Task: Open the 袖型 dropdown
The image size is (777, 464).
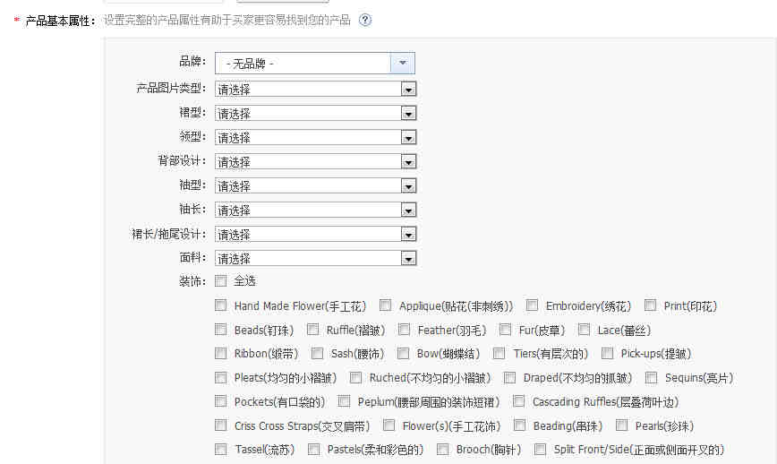Action: [315, 186]
